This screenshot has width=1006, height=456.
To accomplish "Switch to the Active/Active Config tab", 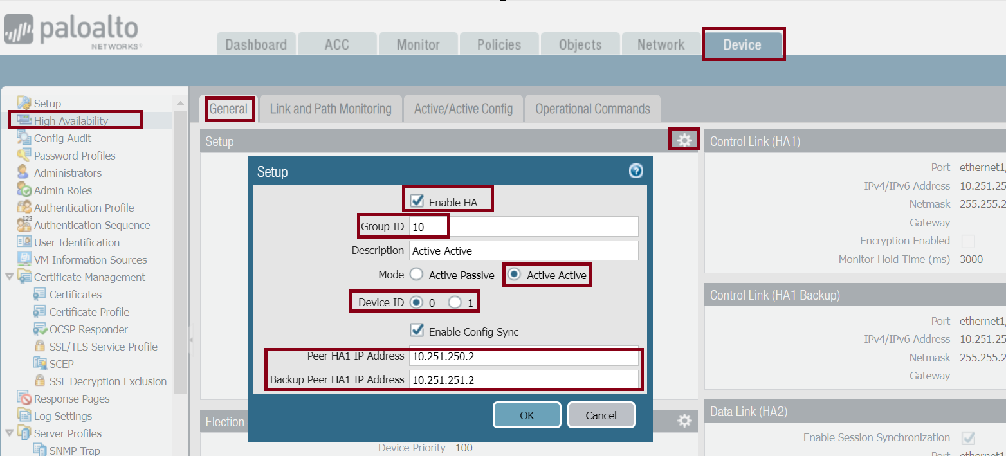I will click(463, 108).
